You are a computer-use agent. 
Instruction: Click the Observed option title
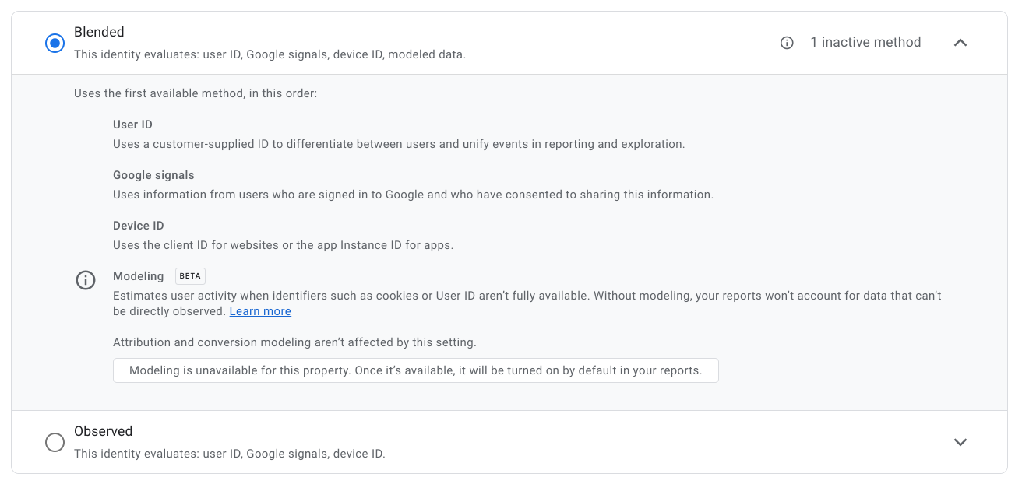(103, 431)
